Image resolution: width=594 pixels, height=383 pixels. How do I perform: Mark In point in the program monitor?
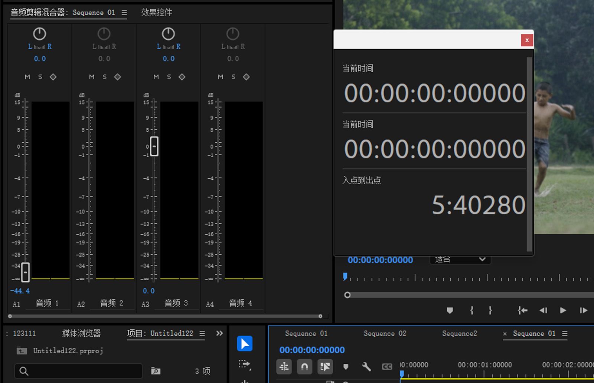coord(471,310)
